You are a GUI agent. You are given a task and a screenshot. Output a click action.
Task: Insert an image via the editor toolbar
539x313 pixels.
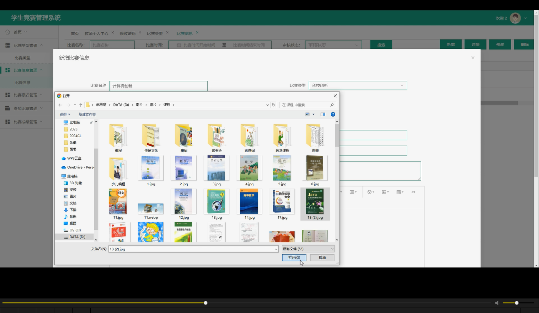[385, 192]
